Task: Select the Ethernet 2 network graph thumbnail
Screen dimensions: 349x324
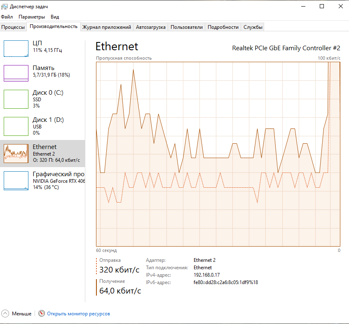Action: point(16,154)
